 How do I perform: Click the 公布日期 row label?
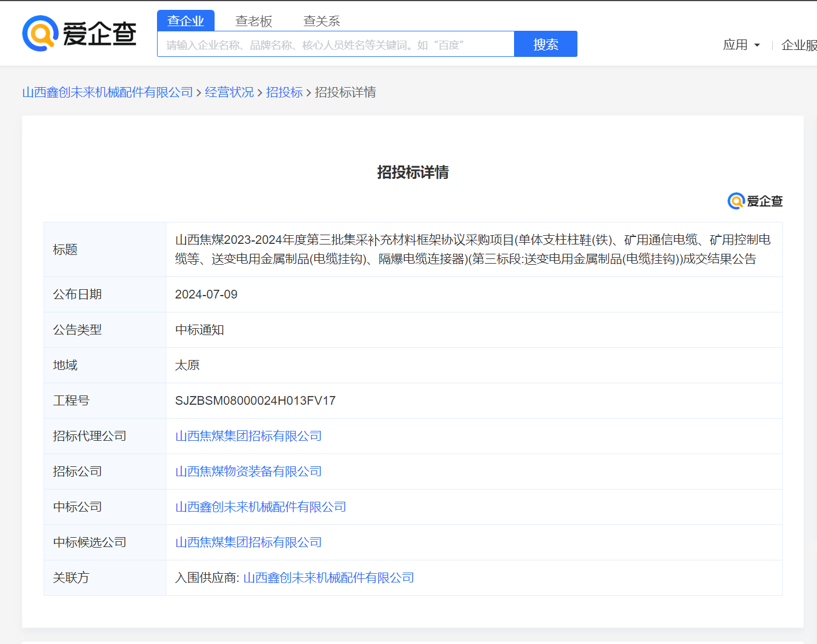77,294
